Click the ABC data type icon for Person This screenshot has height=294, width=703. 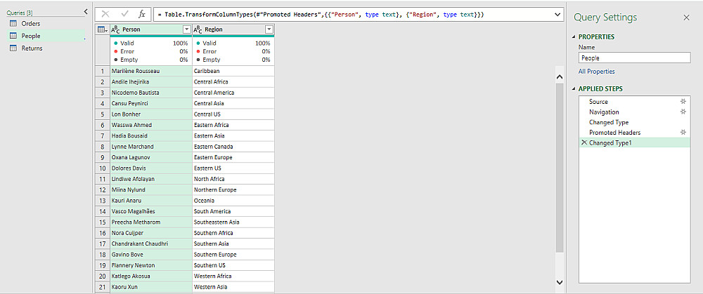(x=115, y=29)
